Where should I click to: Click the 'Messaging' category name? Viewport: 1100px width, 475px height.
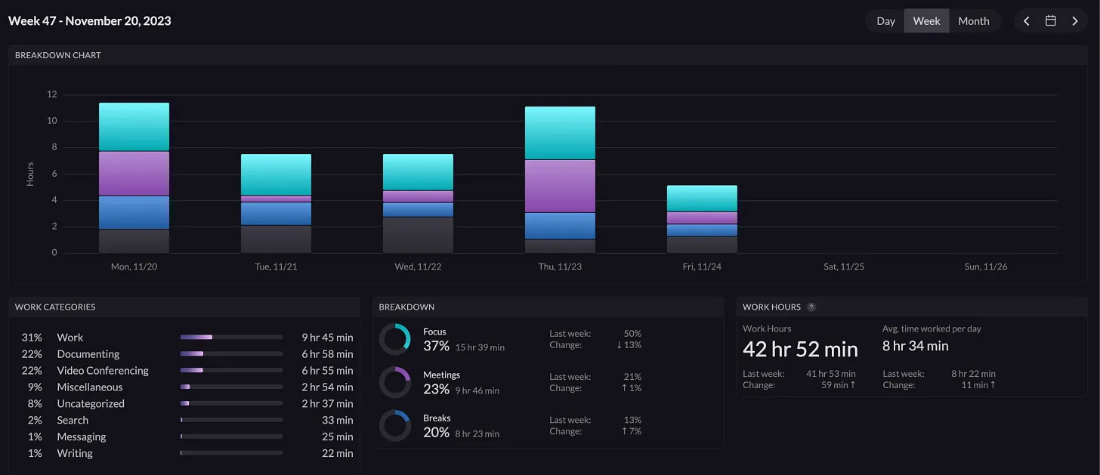point(82,437)
